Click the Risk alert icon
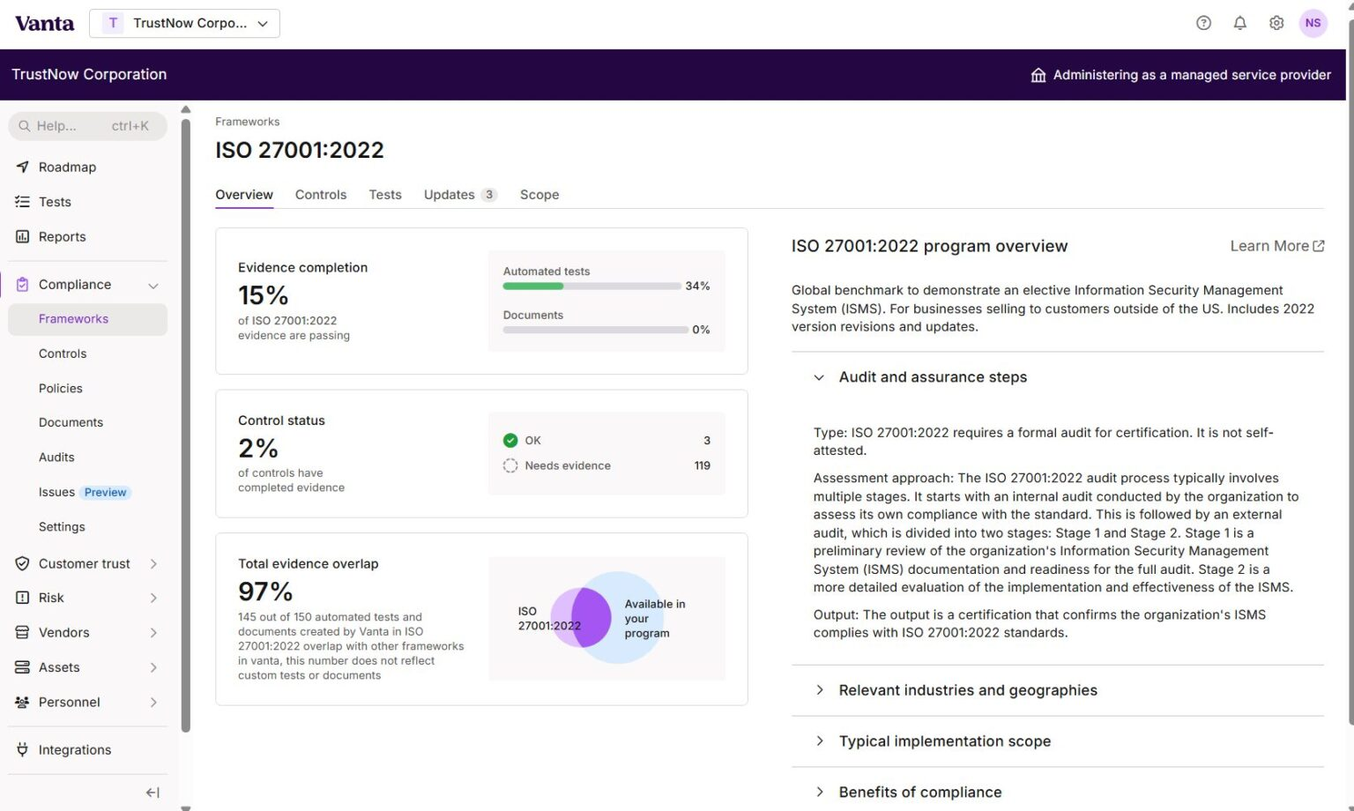 click(x=23, y=598)
